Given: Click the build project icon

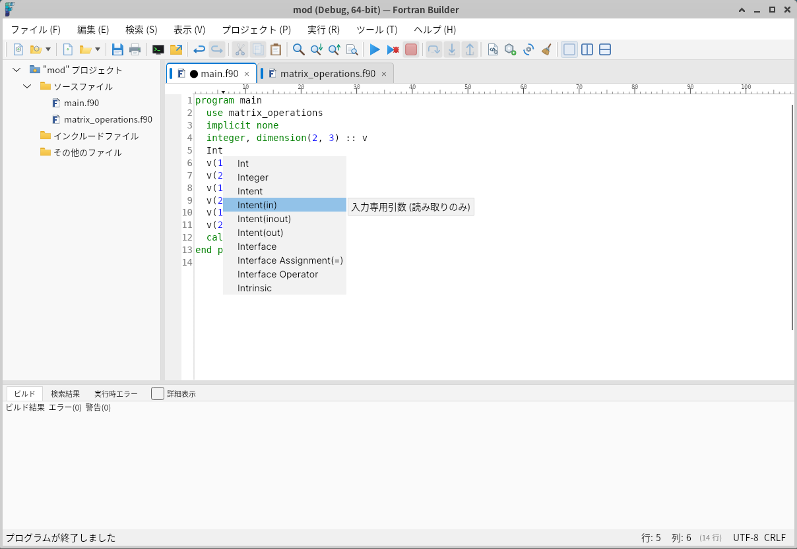Looking at the screenshot, I should click(x=510, y=49).
